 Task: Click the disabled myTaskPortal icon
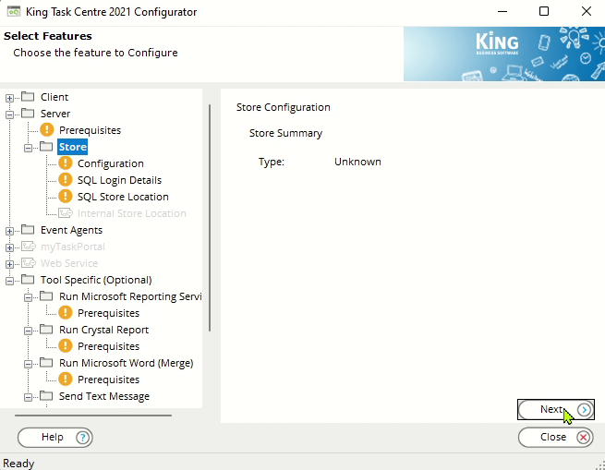28,247
